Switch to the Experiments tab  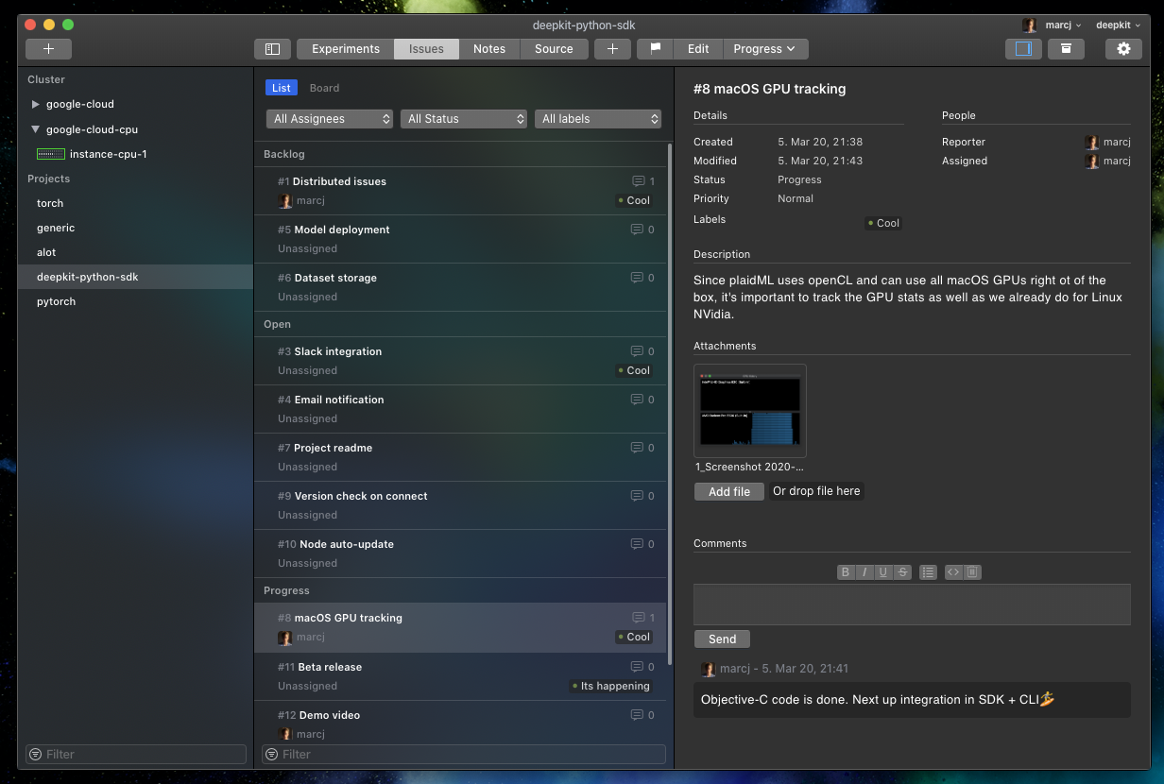click(x=344, y=48)
